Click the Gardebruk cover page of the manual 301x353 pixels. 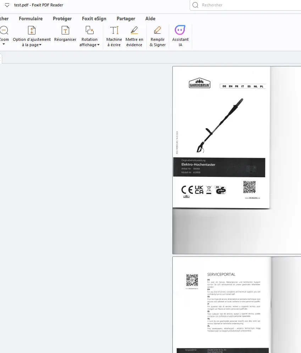[x=221, y=137]
